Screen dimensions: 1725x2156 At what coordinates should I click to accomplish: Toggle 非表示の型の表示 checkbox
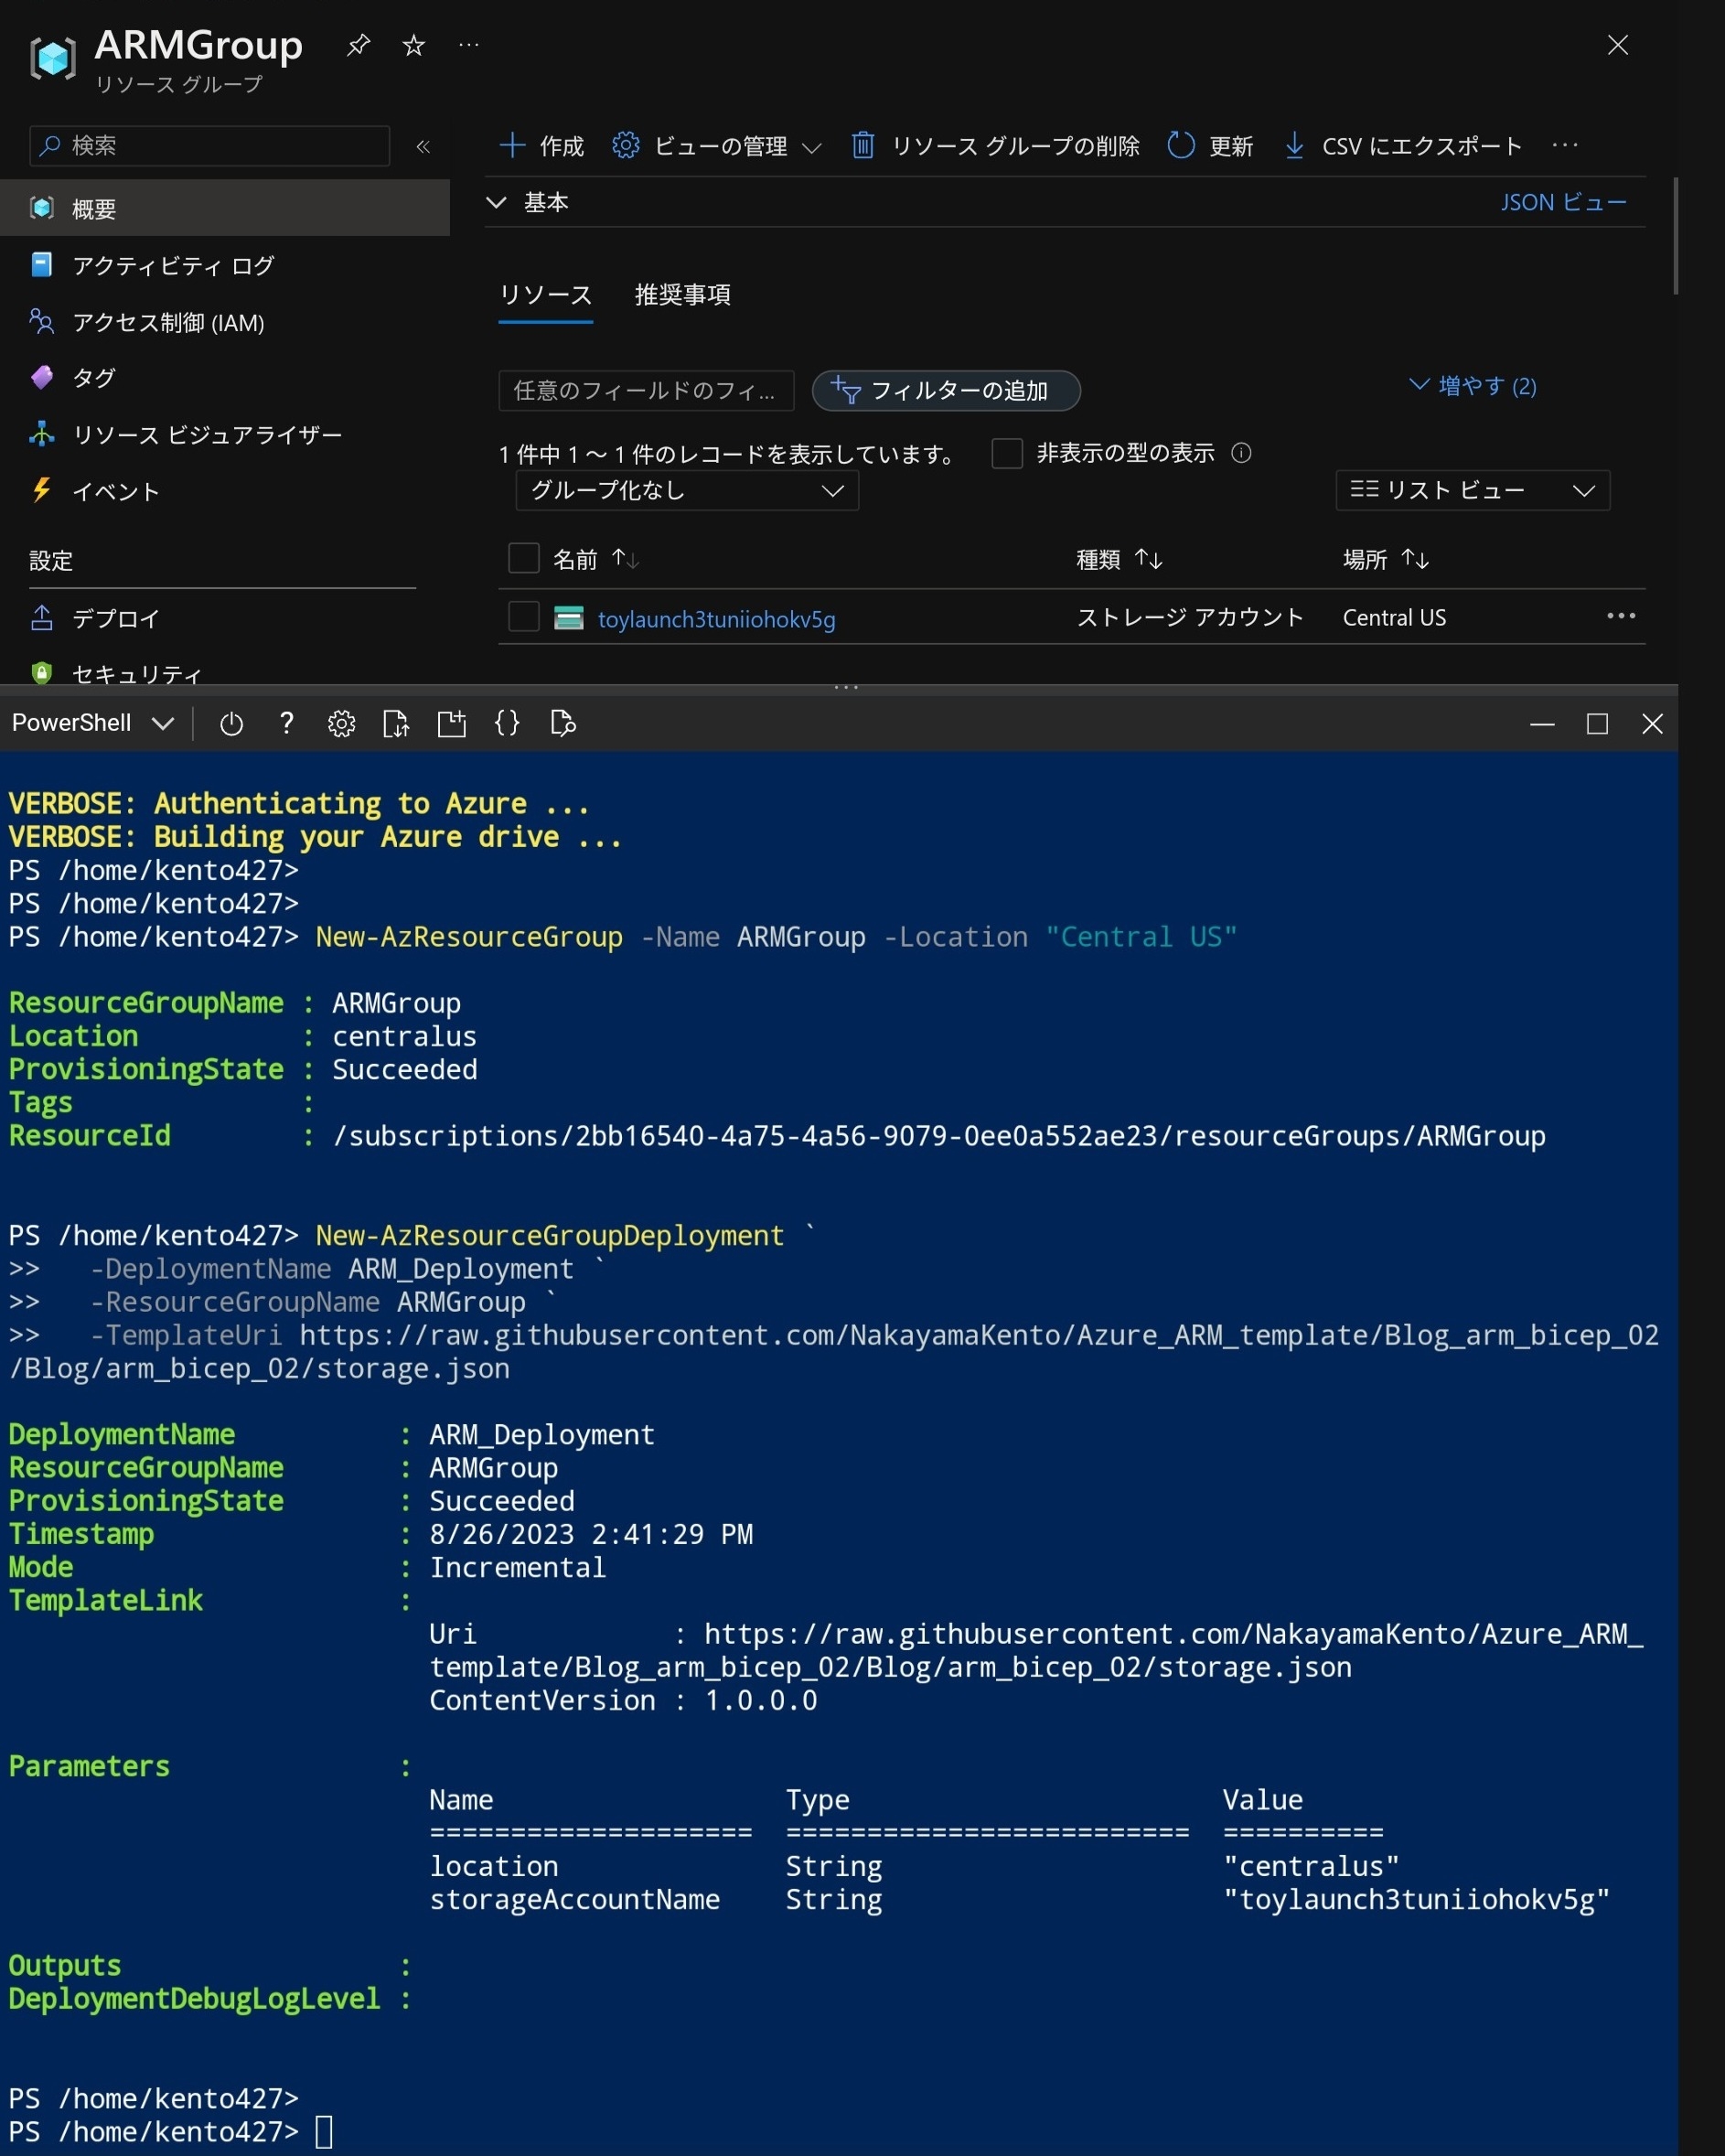click(x=1007, y=453)
